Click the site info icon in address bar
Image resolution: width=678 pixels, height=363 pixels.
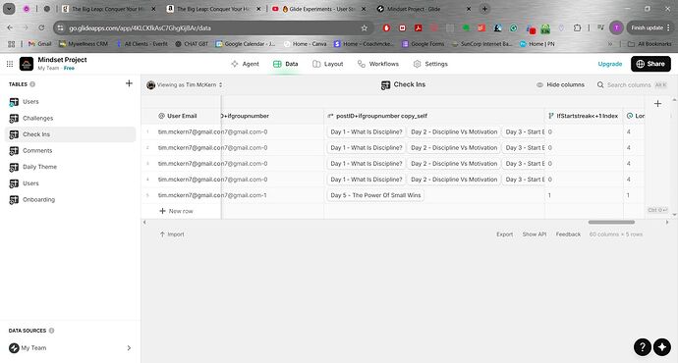tap(61, 28)
